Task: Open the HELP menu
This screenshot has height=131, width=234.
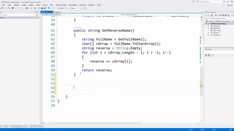Action: [x=99, y=5]
